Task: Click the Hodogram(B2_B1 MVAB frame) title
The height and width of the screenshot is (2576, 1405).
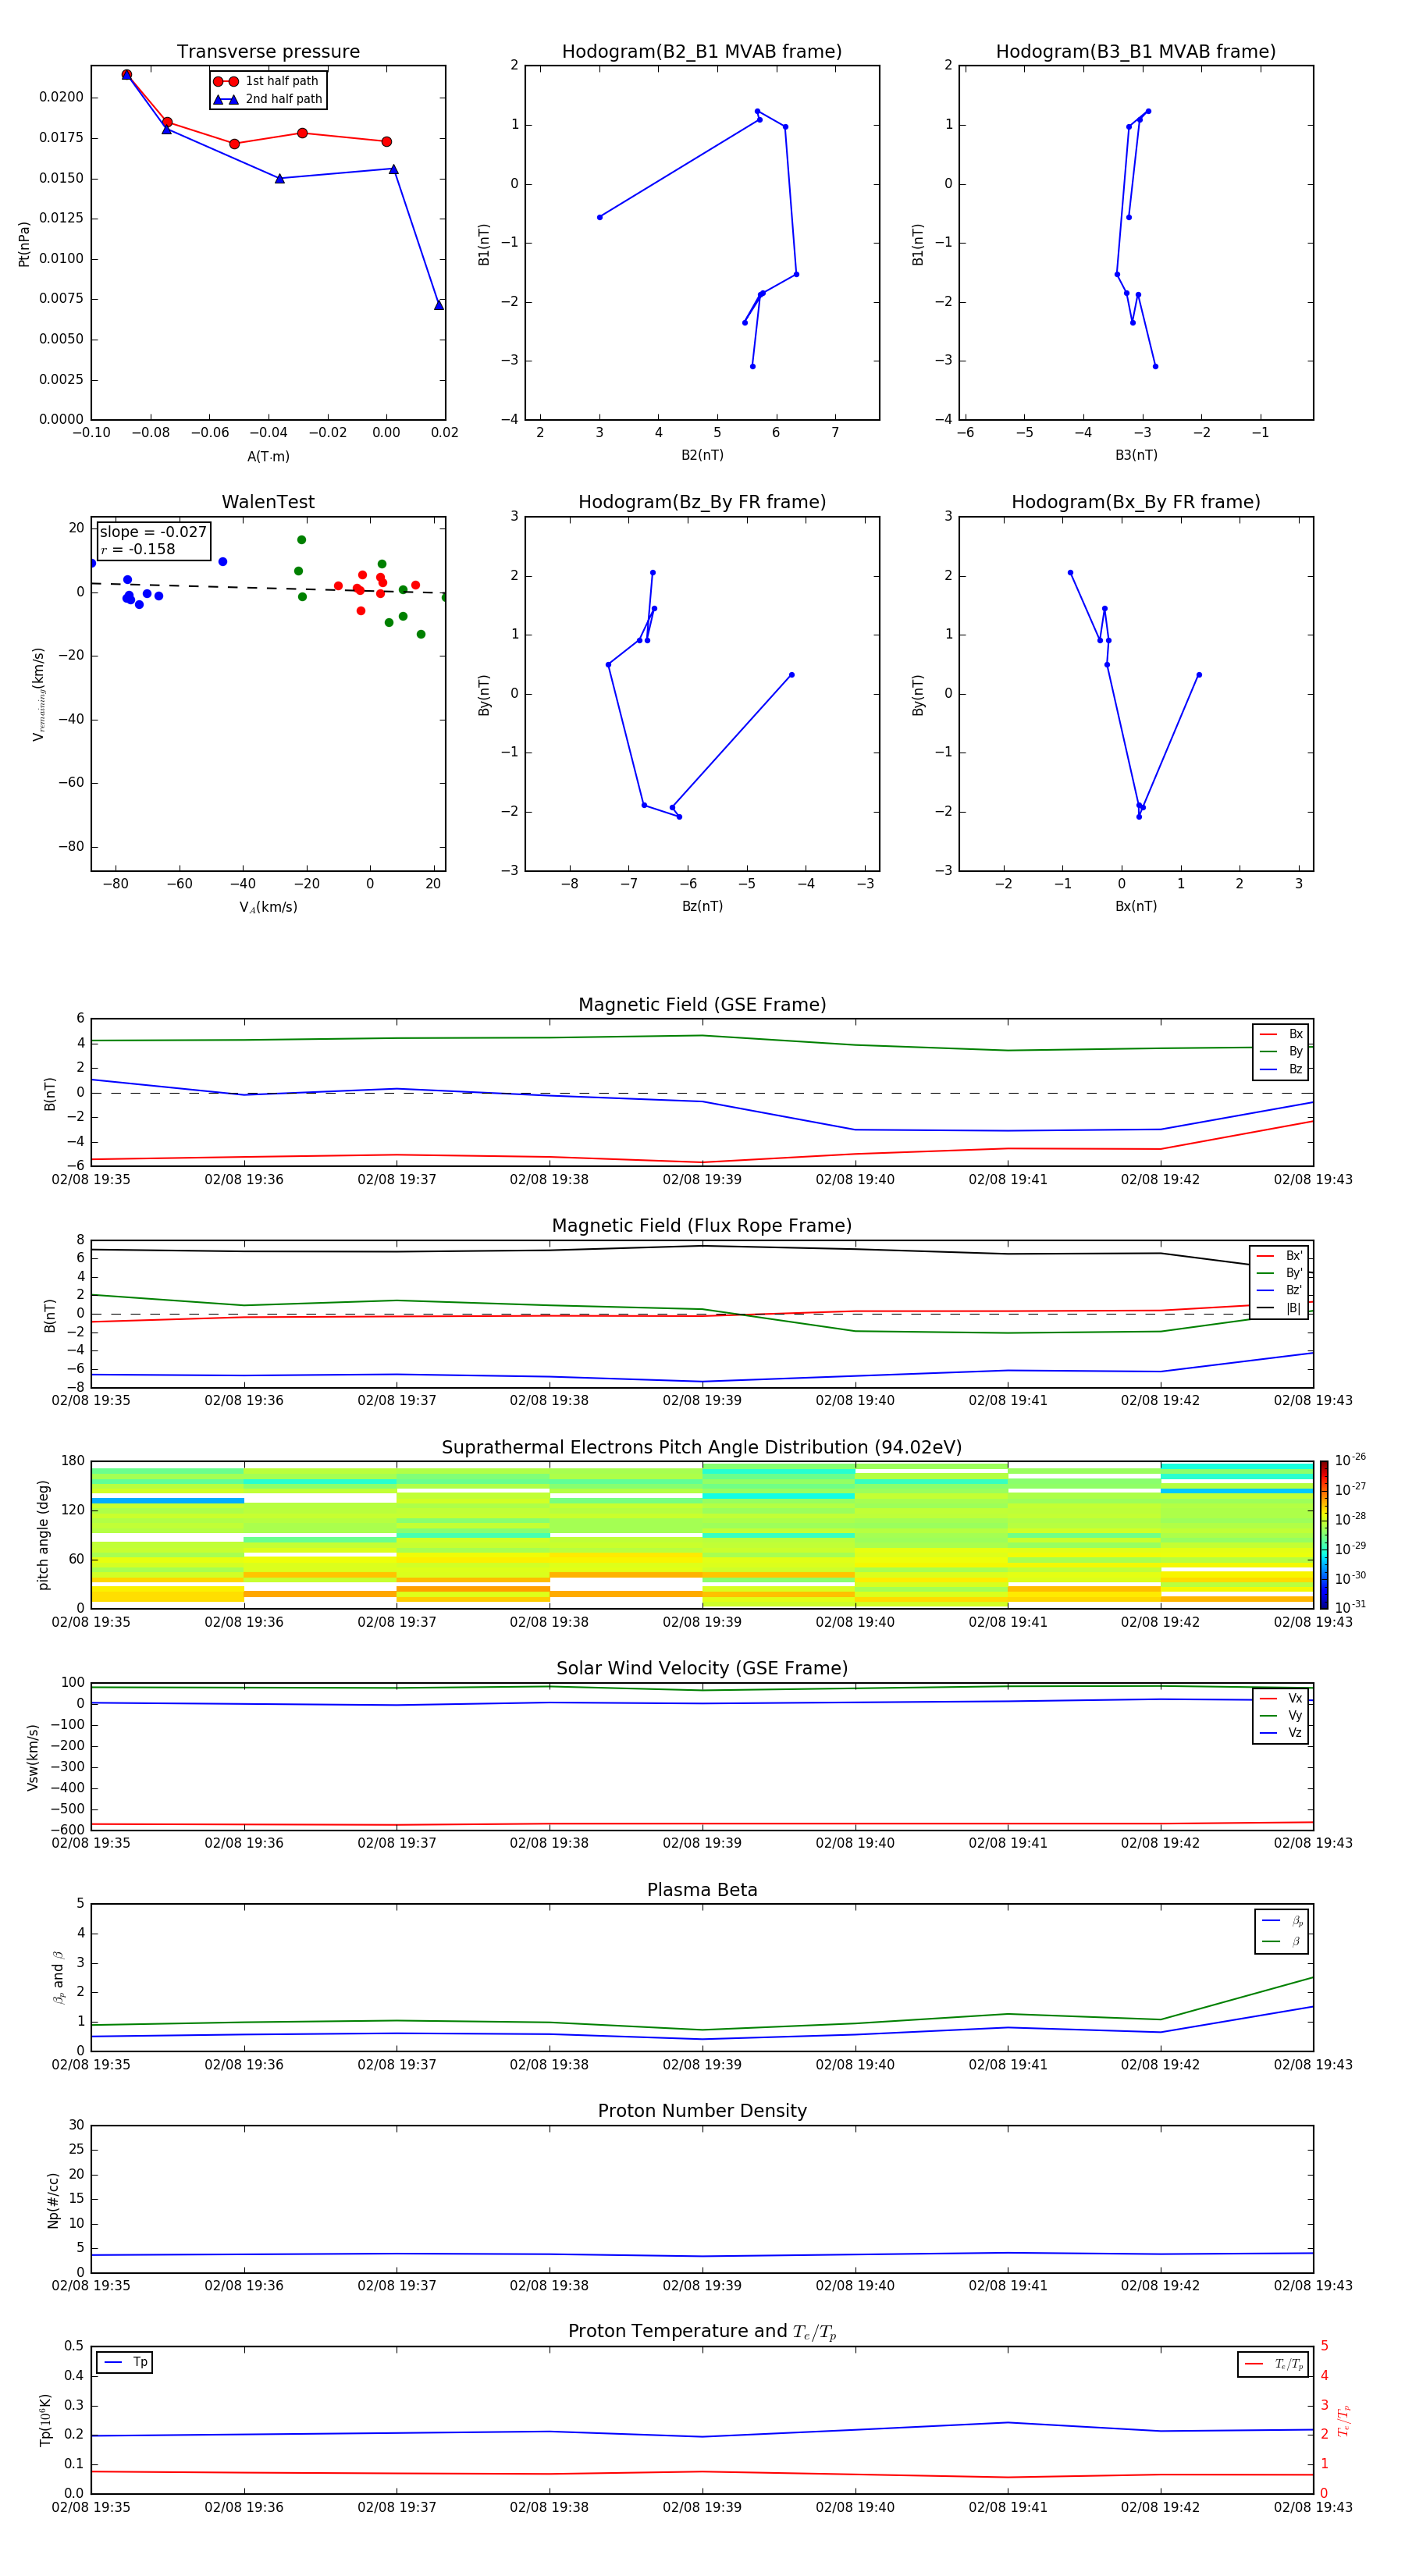Action: (x=702, y=52)
